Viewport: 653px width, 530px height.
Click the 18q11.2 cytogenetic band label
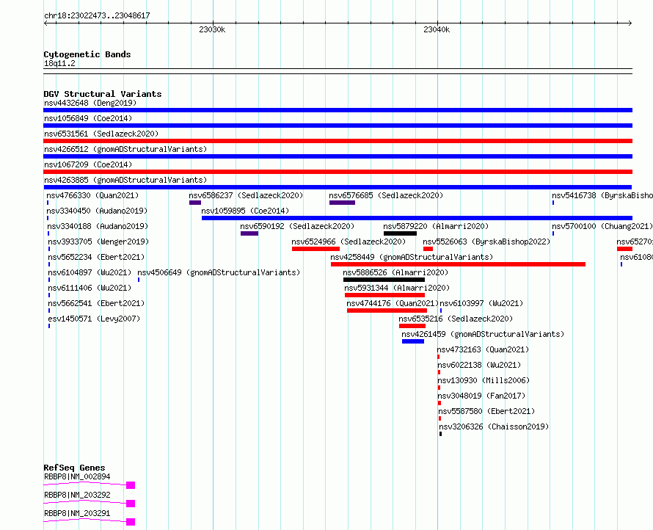pyautogui.click(x=59, y=63)
